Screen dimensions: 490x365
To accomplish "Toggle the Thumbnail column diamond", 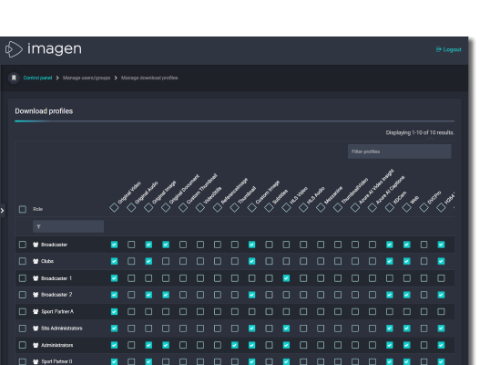I will [234, 207].
